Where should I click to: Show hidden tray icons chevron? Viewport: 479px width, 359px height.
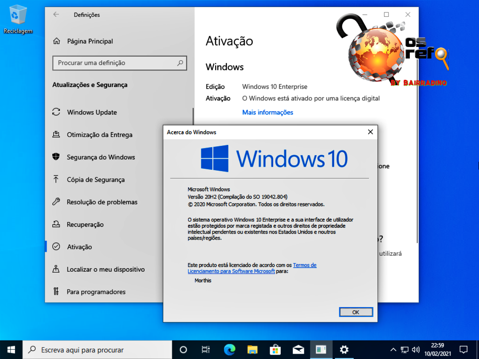pos(393,350)
